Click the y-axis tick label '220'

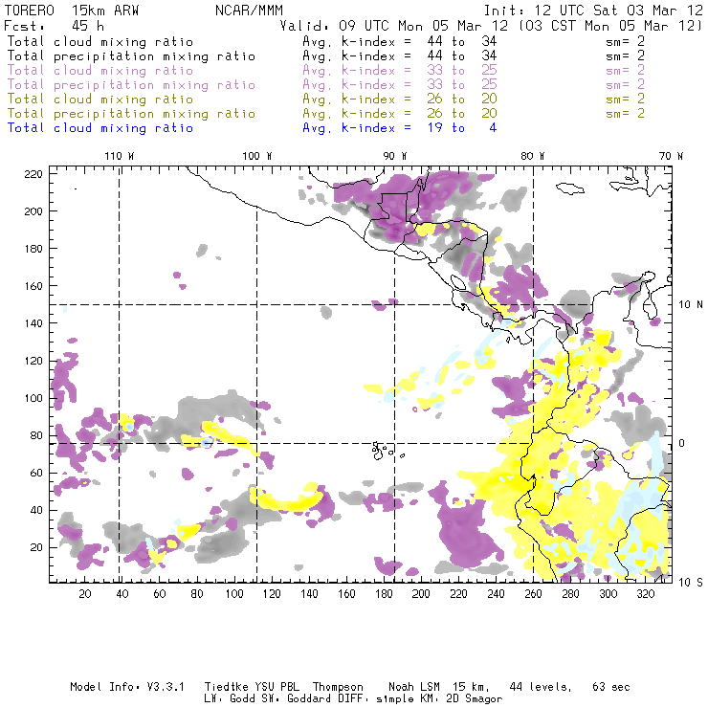(33, 174)
